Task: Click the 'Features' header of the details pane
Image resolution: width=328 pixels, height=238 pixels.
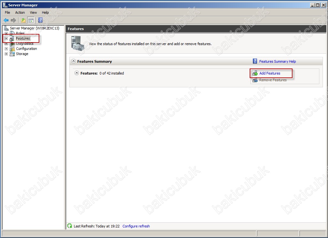Action: (x=76, y=29)
